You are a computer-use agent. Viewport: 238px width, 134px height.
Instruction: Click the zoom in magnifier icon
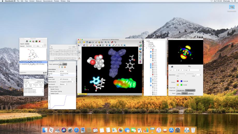[106, 42]
